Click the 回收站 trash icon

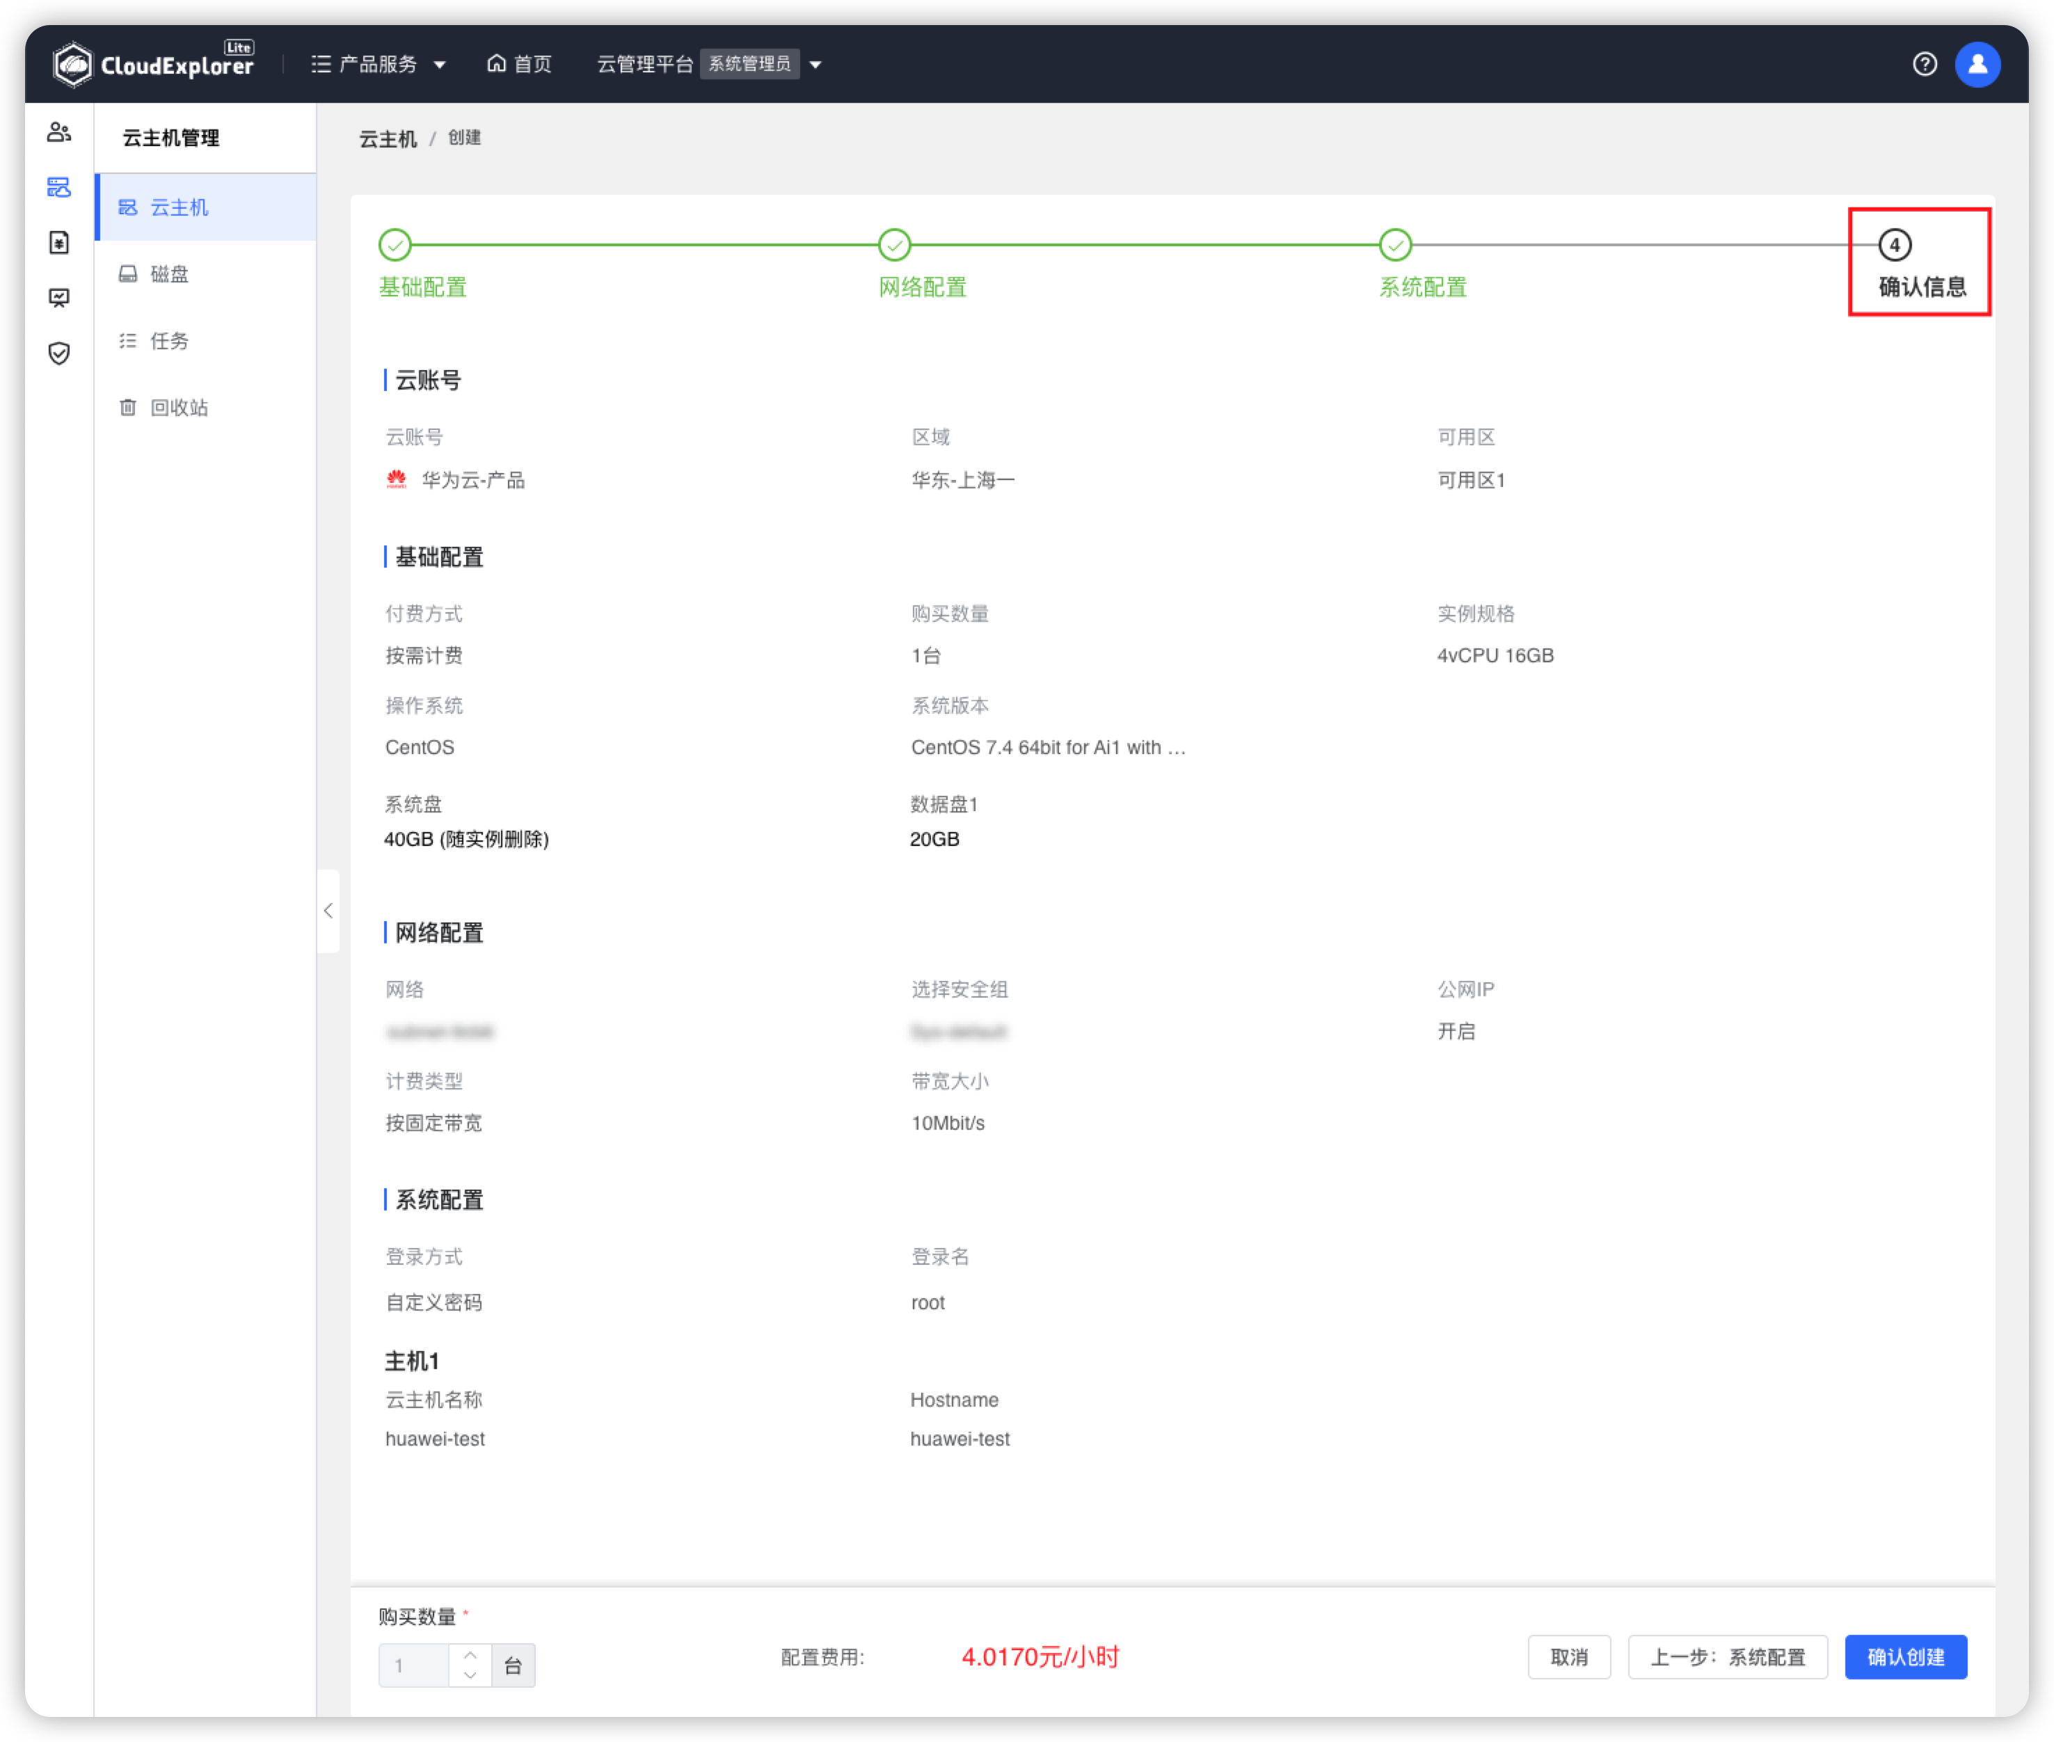click(128, 407)
